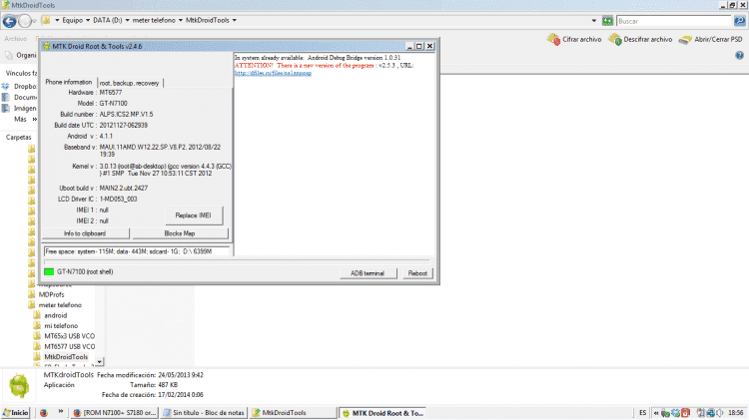Click the Replace IMEI button
This screenshot has height=420, width=749.
click(x=193, y=215)
